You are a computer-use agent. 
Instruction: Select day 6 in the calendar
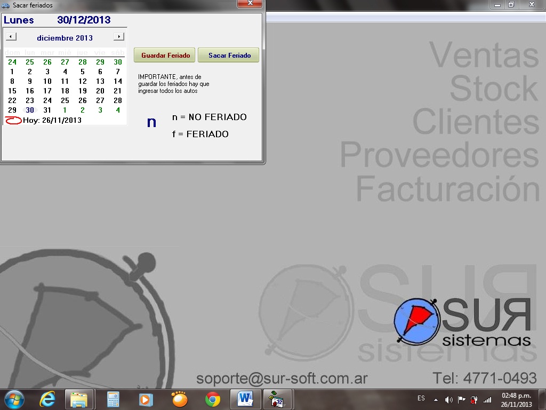[100, 72]
